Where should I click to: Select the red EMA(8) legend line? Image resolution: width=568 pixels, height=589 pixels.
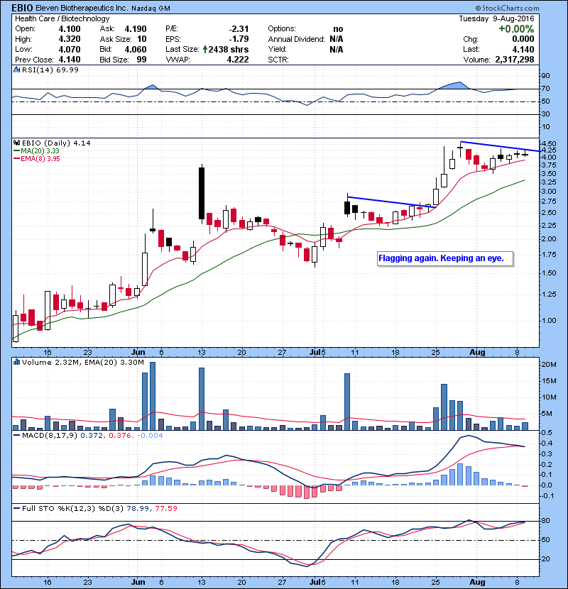click(x=16, y=159)
